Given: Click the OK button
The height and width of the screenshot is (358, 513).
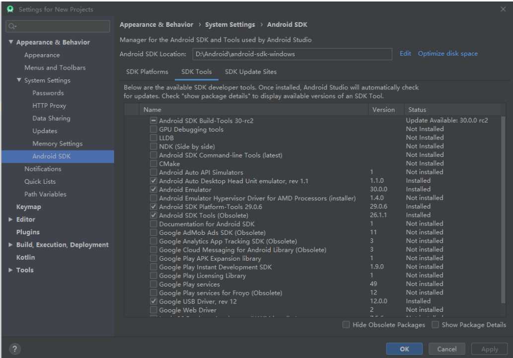Looking at the screenshot, I should (x=404, y=349).
